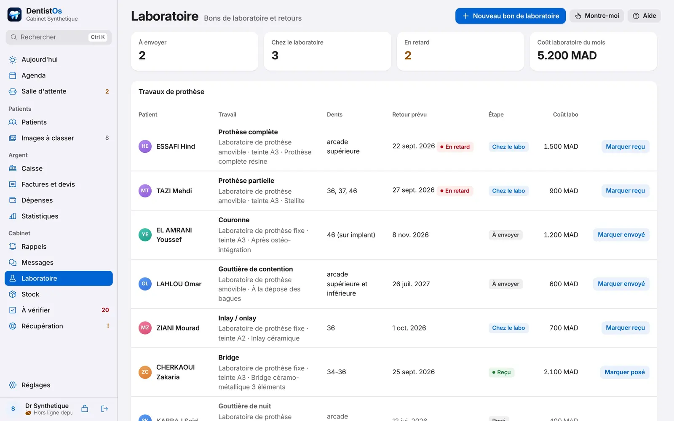Screen dimensions: 674x421
Task: Click Gouttière de contention title
Action: 255,269
